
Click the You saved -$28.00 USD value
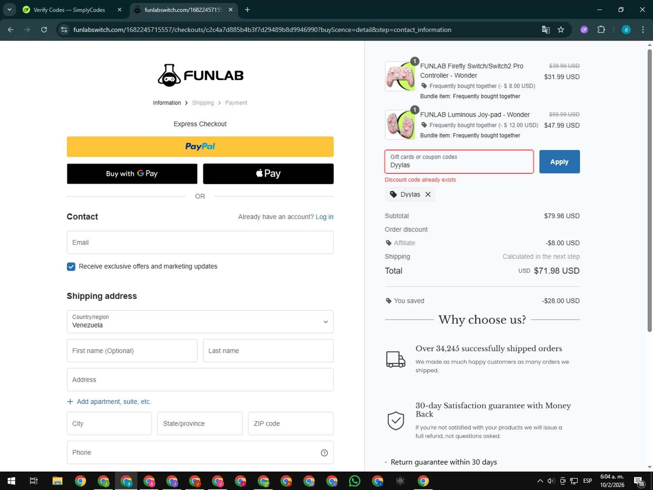pyautogui.click(x=561, y=301)
